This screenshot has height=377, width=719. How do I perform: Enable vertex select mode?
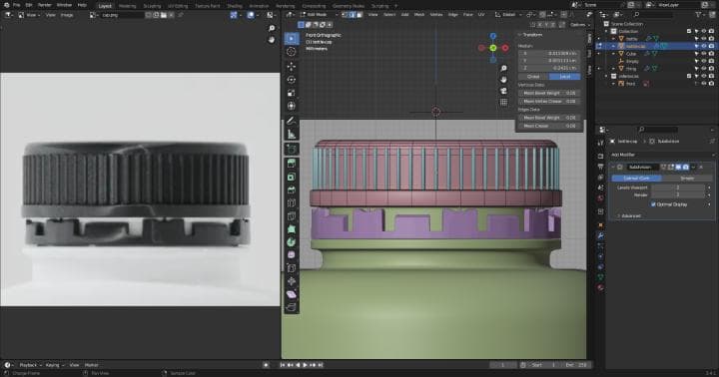[345, 15]
